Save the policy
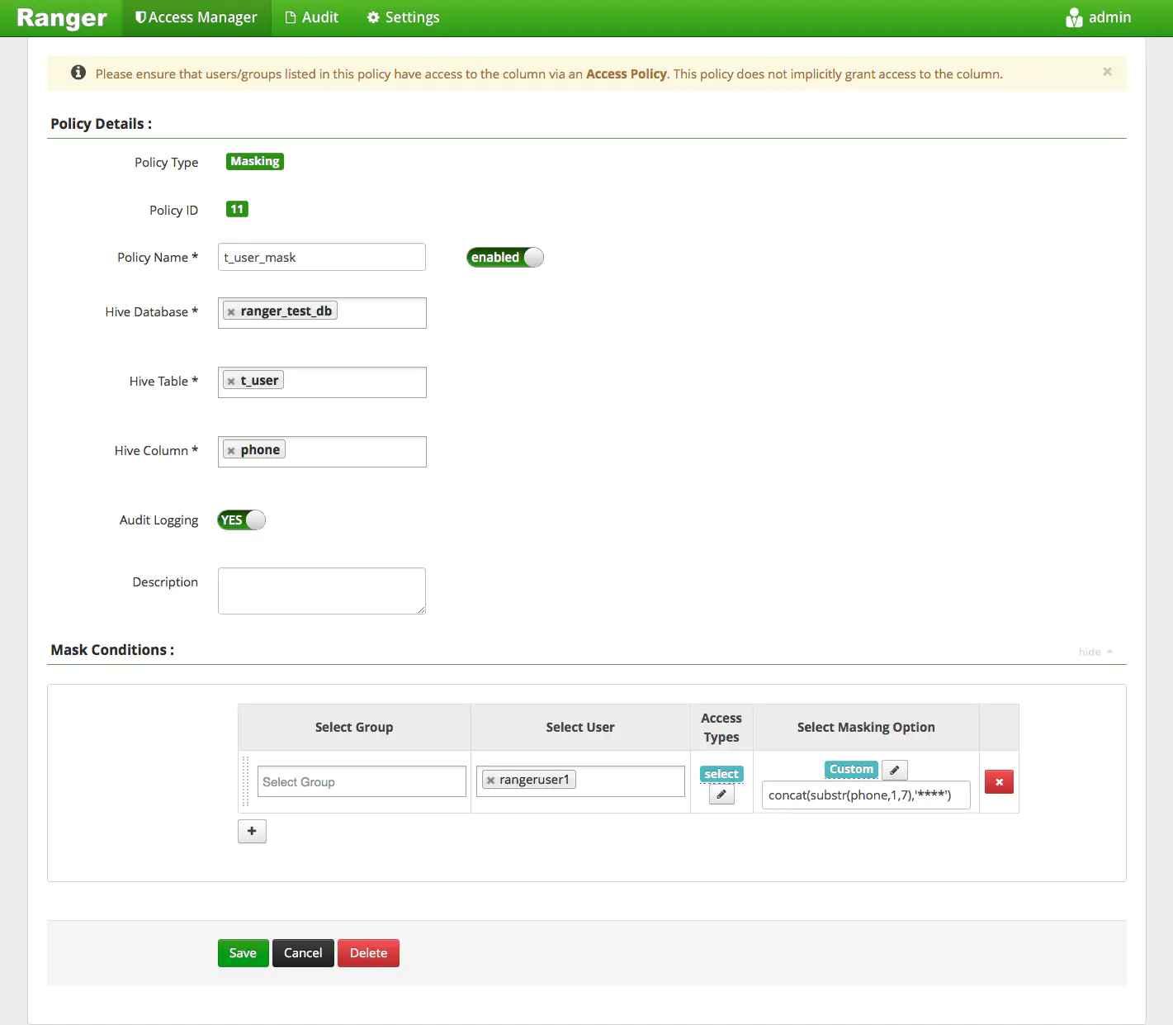Viewport: 1173px width, 1025px height. (243, 953)
